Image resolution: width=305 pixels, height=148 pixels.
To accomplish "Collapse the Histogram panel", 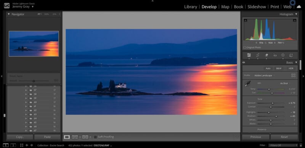I will [x=296, y=14].
